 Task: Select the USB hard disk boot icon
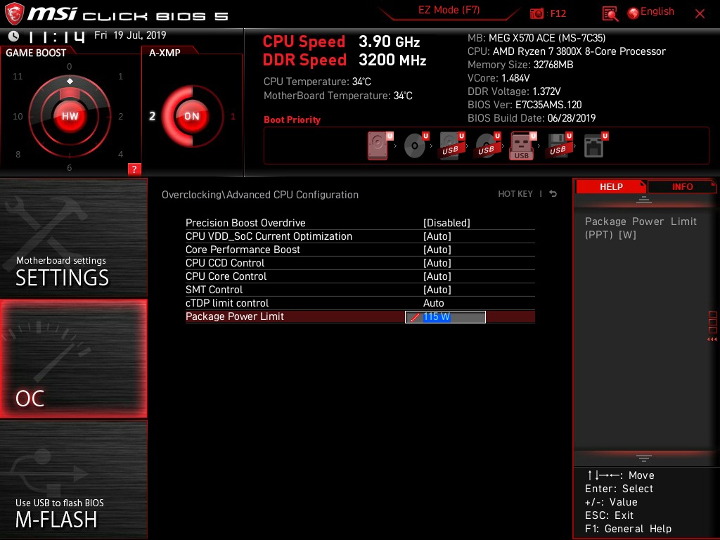(x=451, y=146)
